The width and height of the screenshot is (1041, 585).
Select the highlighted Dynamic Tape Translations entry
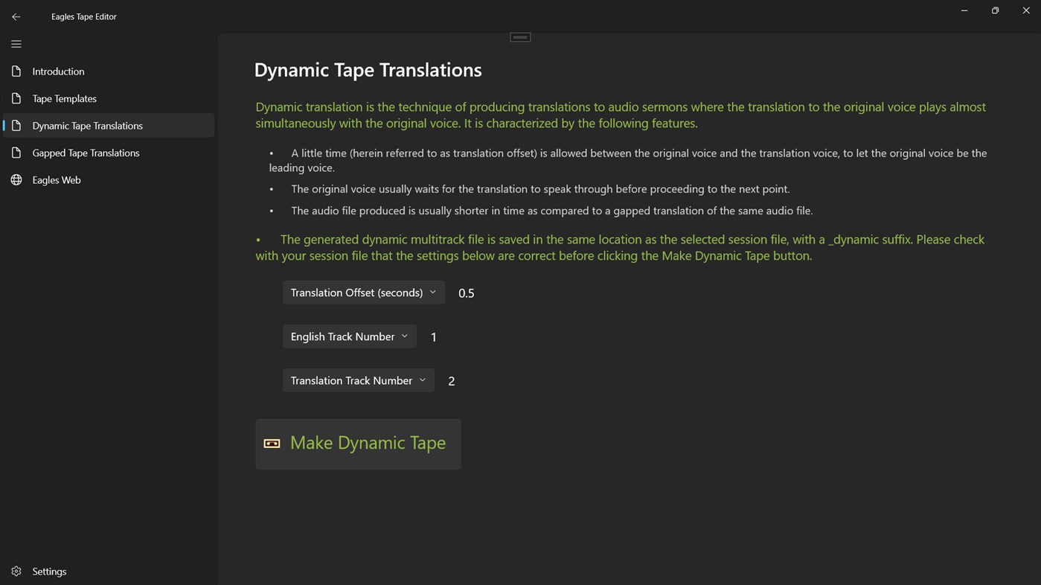[x=87, y=125]
